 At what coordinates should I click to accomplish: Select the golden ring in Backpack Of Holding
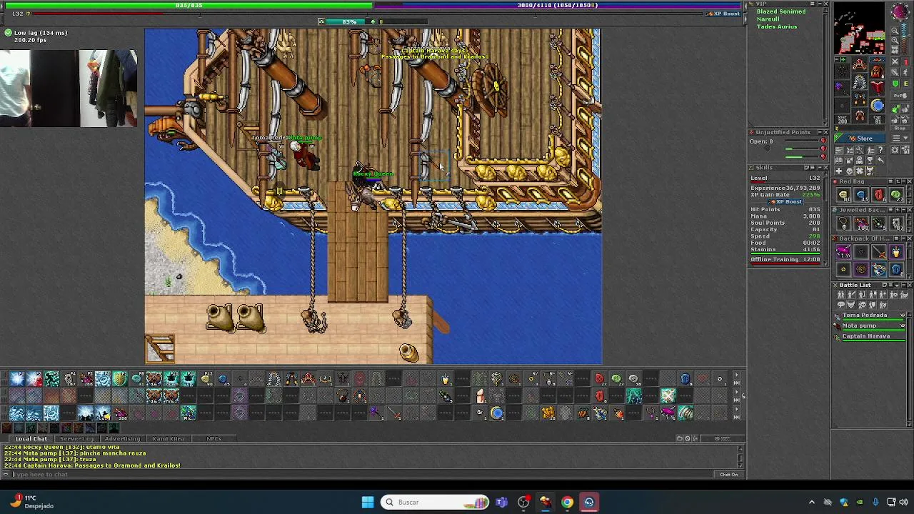coord(844,269)
